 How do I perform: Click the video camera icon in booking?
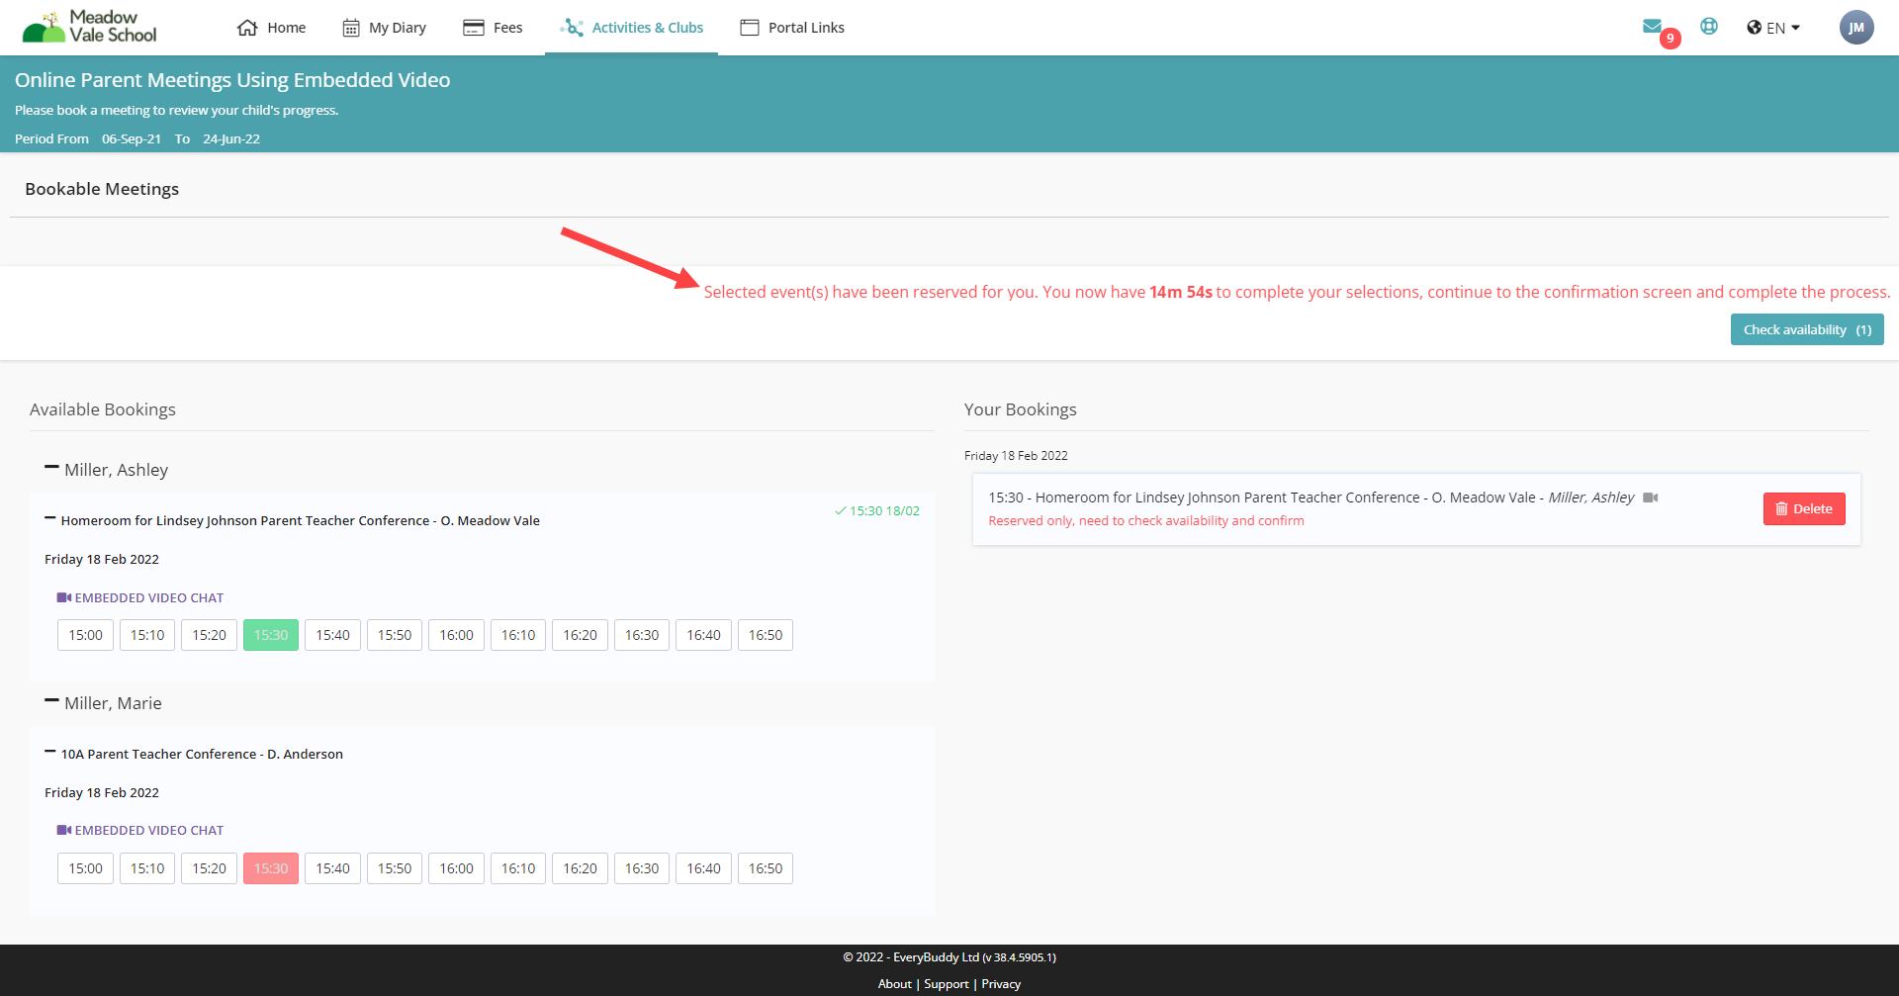pyautogui.click(x=1650, y=498)
